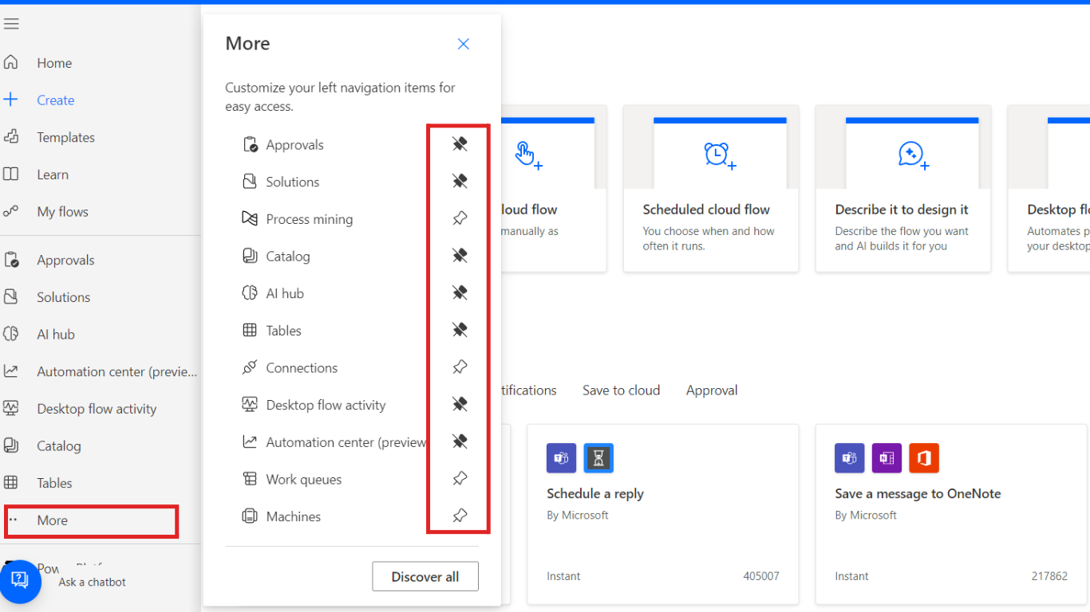Click the Machines icon in More panel
Screen dimensions: 1090x612
coord(250,516)
